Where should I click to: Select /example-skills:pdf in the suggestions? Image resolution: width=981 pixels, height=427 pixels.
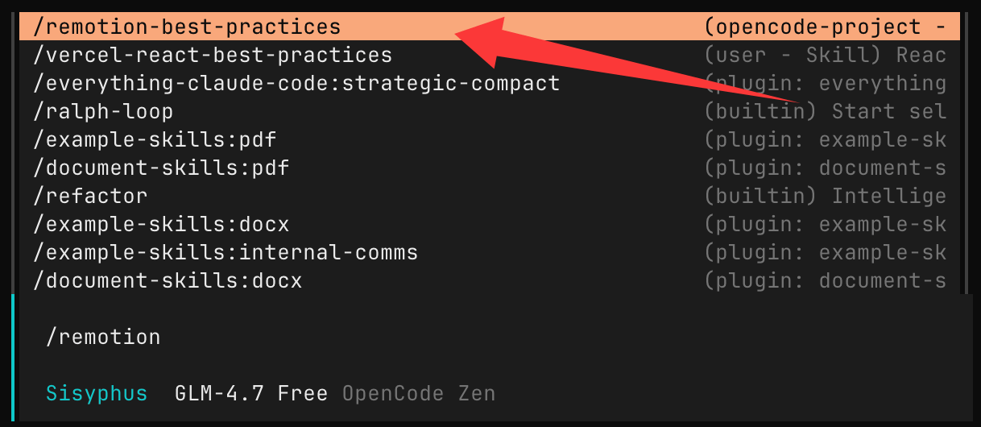[155, 140]
